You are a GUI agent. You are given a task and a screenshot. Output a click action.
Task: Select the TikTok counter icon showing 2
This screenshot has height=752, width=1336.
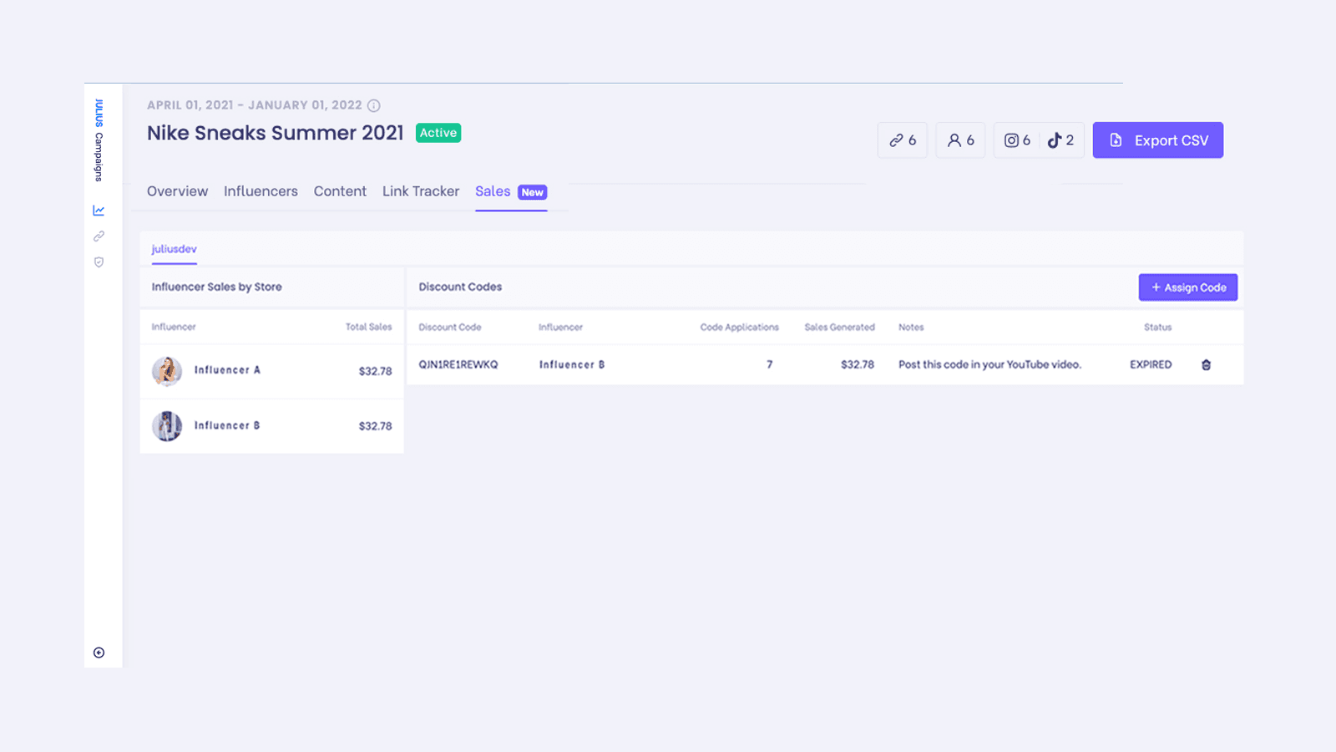pyautogui.click(x=1060, y=140)
